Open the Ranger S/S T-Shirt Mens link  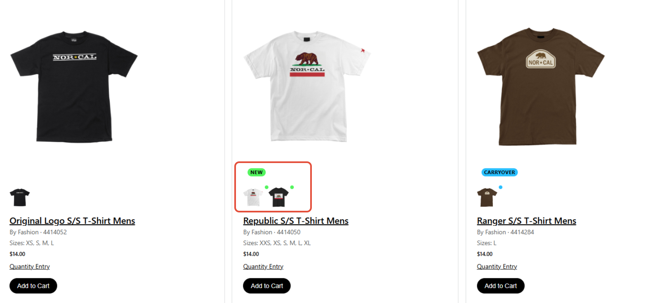526,221
